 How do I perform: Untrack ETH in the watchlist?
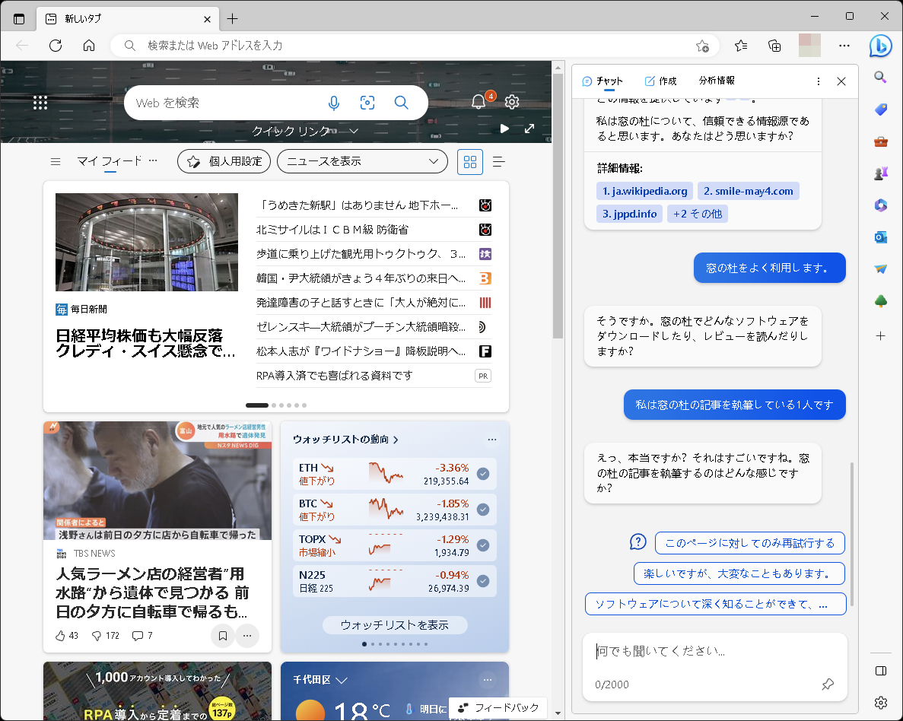coord(482,473)
